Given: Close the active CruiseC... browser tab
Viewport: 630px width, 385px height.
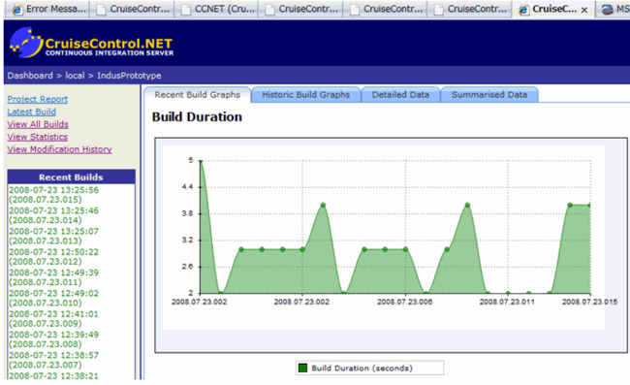Looking at the screenshot, I should [x=584, y=10].
